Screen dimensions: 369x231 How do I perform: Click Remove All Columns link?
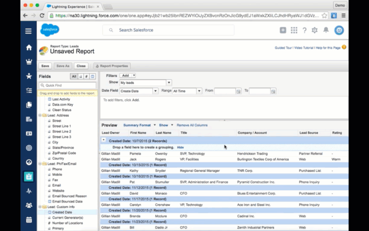tap(192, 125)
